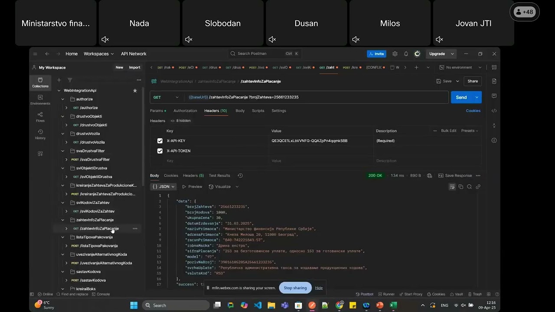
Task: Click the Invite button
Action: tap(376, 54)
